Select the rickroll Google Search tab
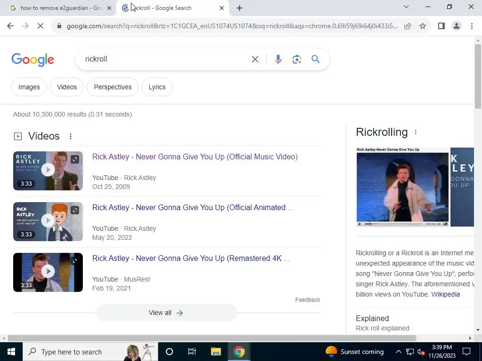The height and width of the screenshot is (361, 482). click(x=173, y=8)
